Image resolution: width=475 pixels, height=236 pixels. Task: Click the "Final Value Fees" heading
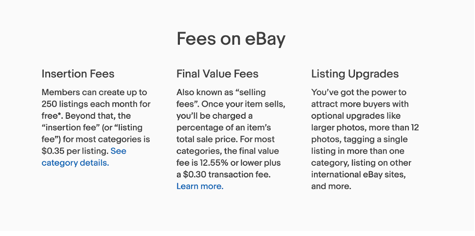217,74
